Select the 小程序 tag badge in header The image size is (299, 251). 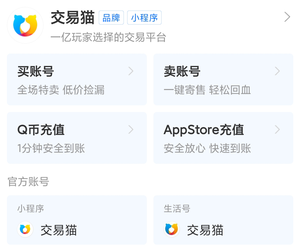pyautogui.click(x=144, y=18)
